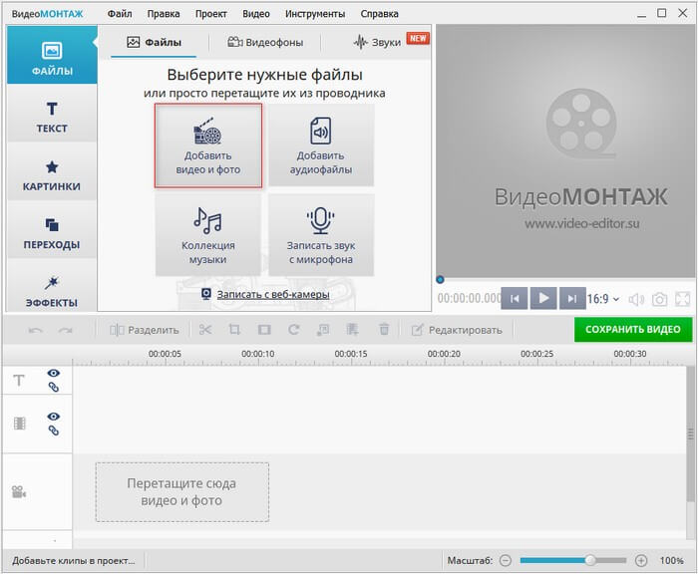Switch to the Видеофоны tab
This screenshot has height=574, width=698.
265,42
